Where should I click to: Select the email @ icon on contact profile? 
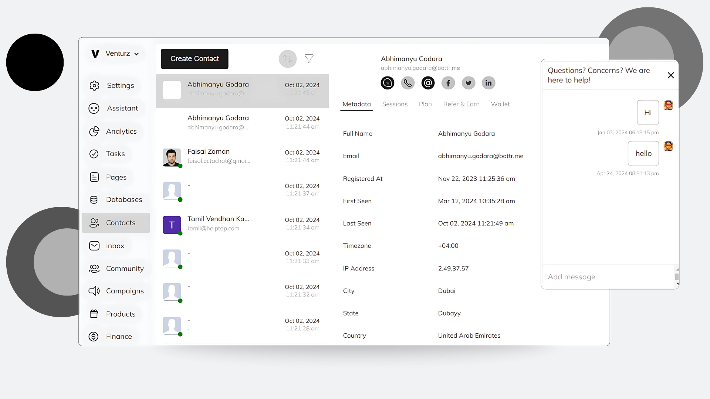(427, 83)
